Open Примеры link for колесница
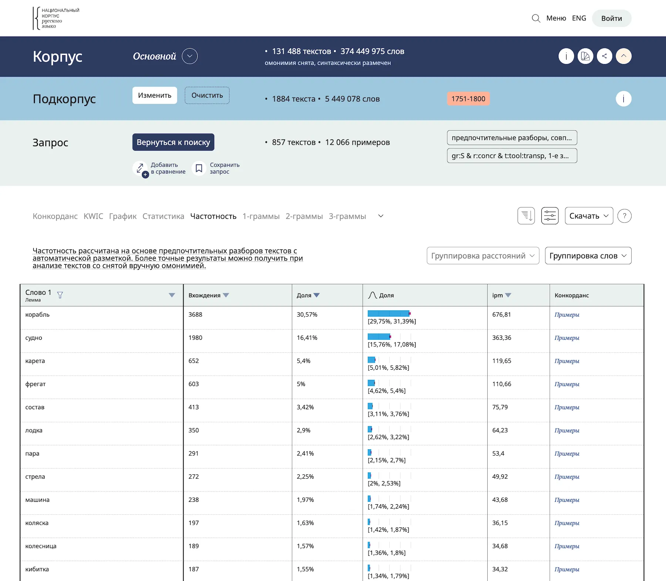This screenshot has height=581, width=666. pyautogui.click(x=567, y=546)
